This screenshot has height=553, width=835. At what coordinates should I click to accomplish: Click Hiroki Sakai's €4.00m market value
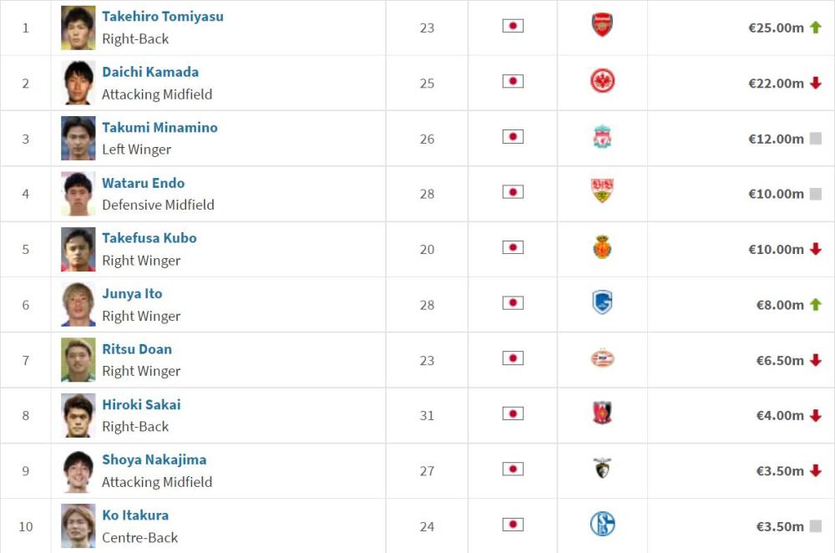point(780,415)
